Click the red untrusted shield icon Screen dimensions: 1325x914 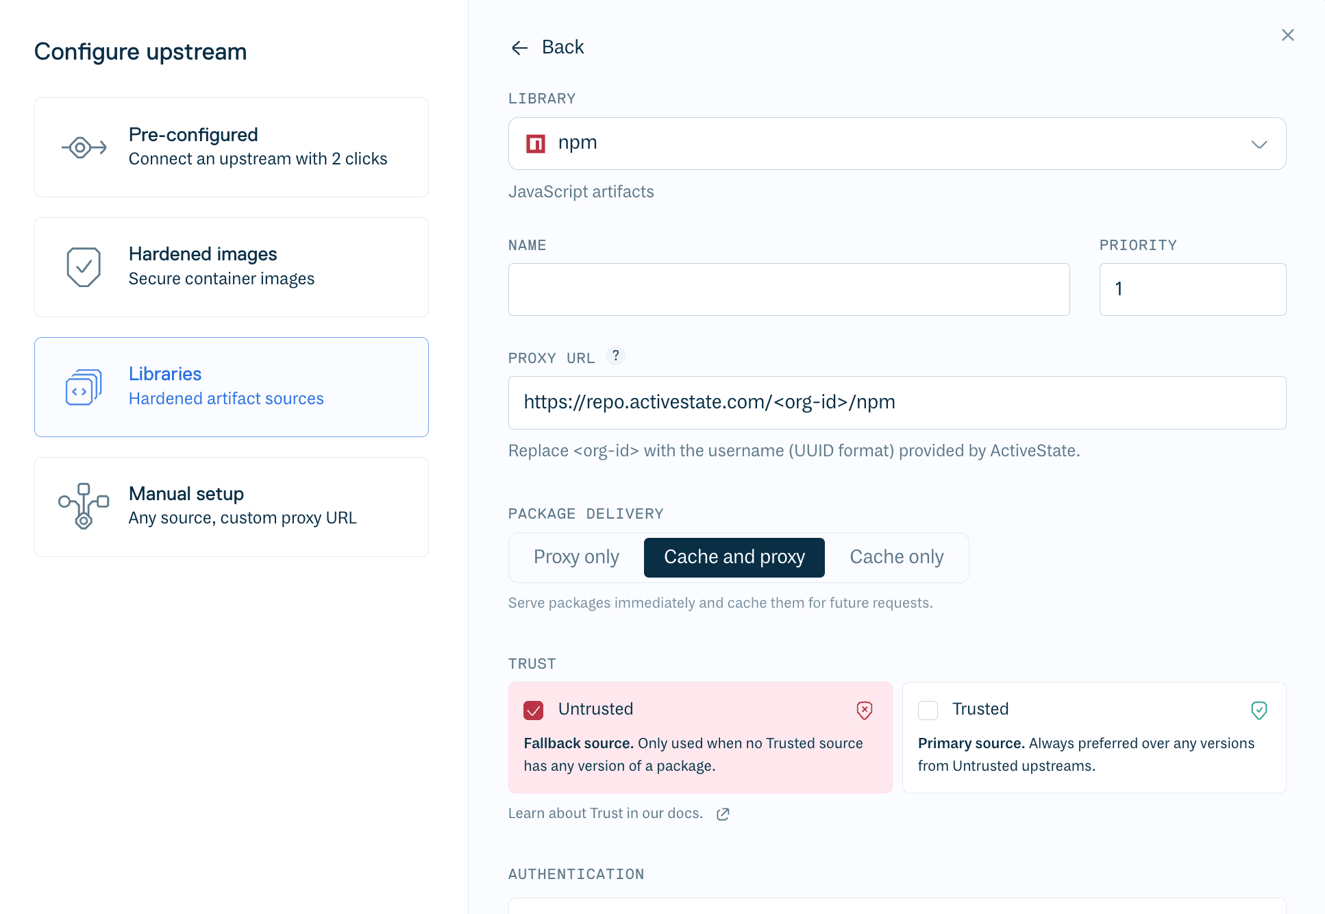[x=865, y=710]
